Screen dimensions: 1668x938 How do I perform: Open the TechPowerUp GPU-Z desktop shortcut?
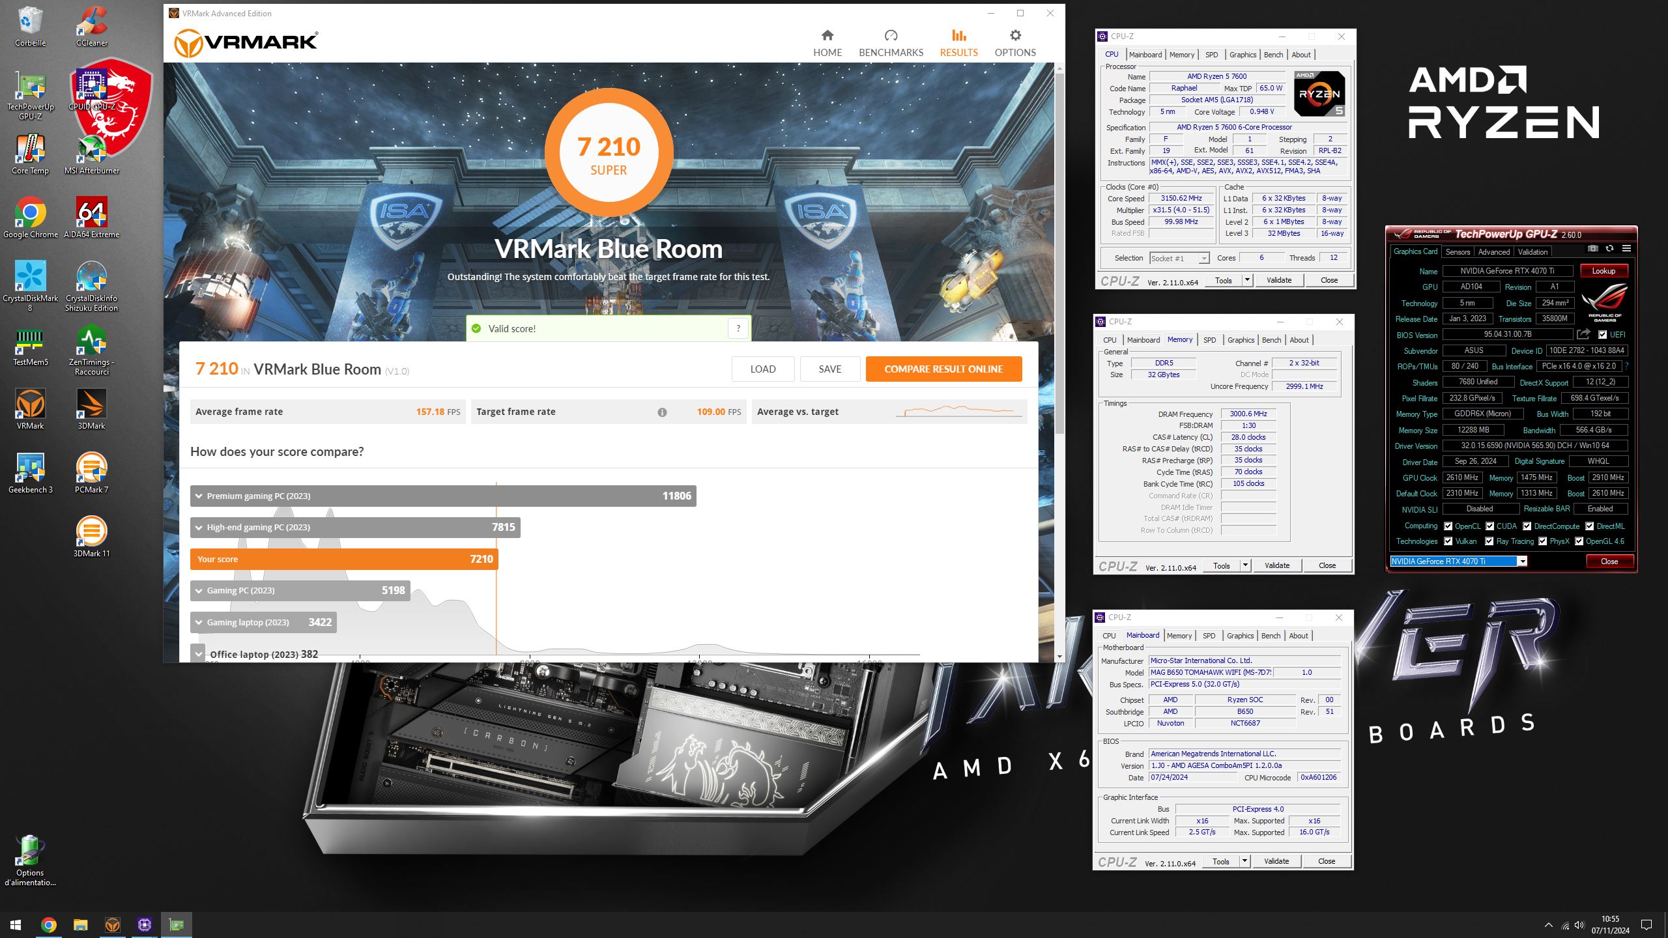[x=30, y=94]
